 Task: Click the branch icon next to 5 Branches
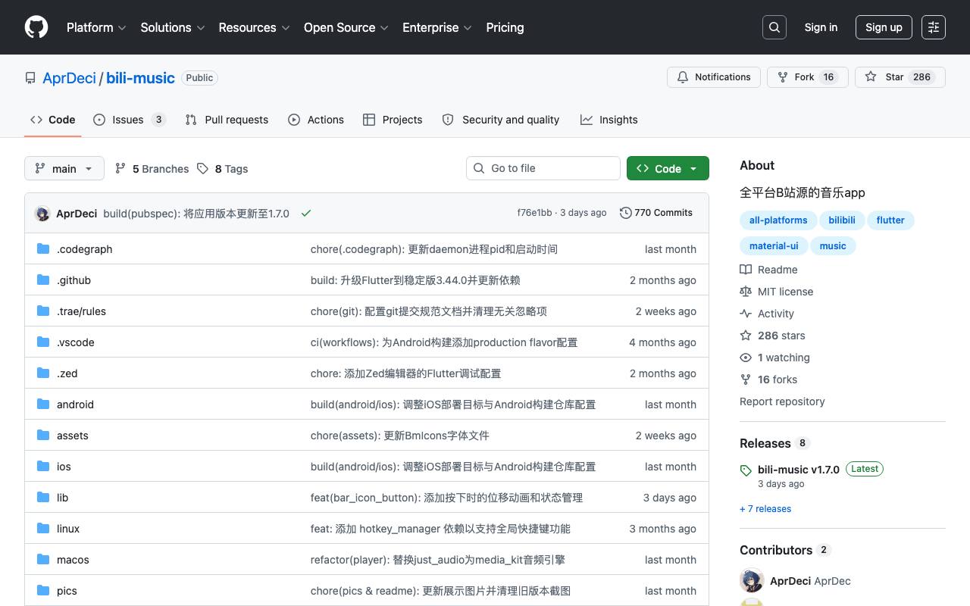coord(120,168)
